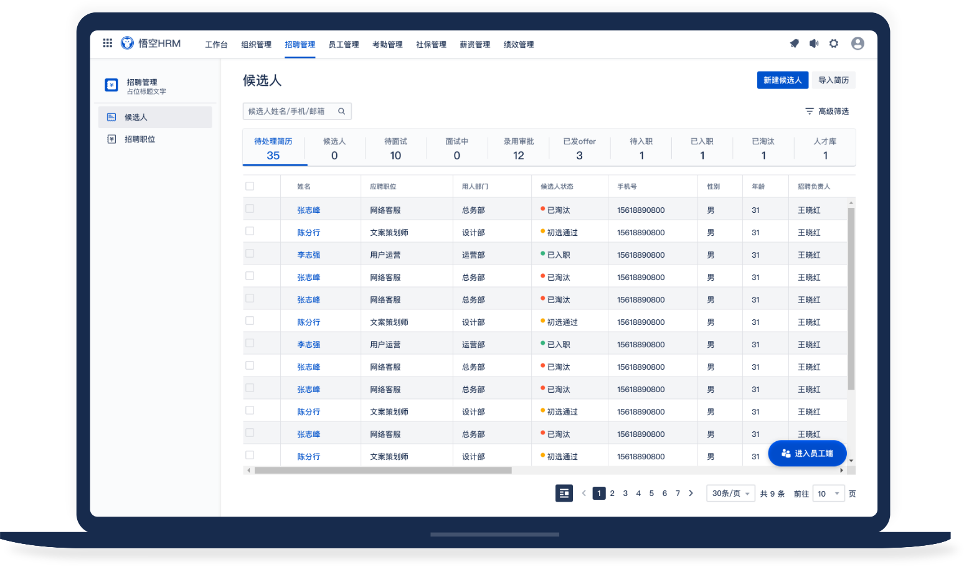The image size is (964, 567).
Task: Click the 进入员工端 floating button
Action: (807, 454)
